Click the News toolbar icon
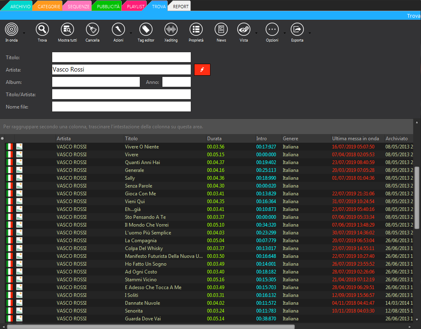 tap(221, 30)
